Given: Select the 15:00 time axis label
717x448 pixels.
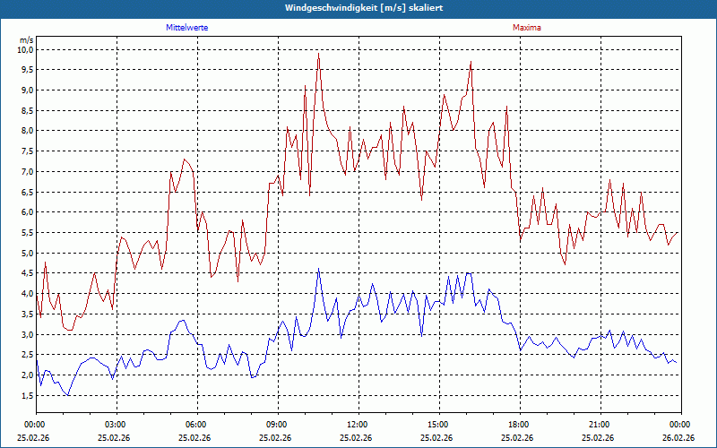Looking at the screenshot, I should tap(439, 425).
